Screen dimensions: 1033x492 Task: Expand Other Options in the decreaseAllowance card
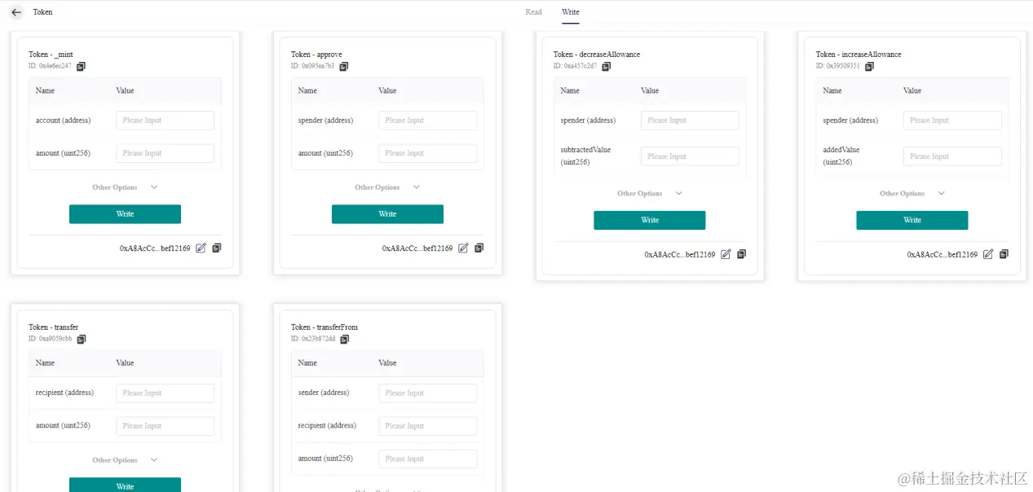pos(649,194)
